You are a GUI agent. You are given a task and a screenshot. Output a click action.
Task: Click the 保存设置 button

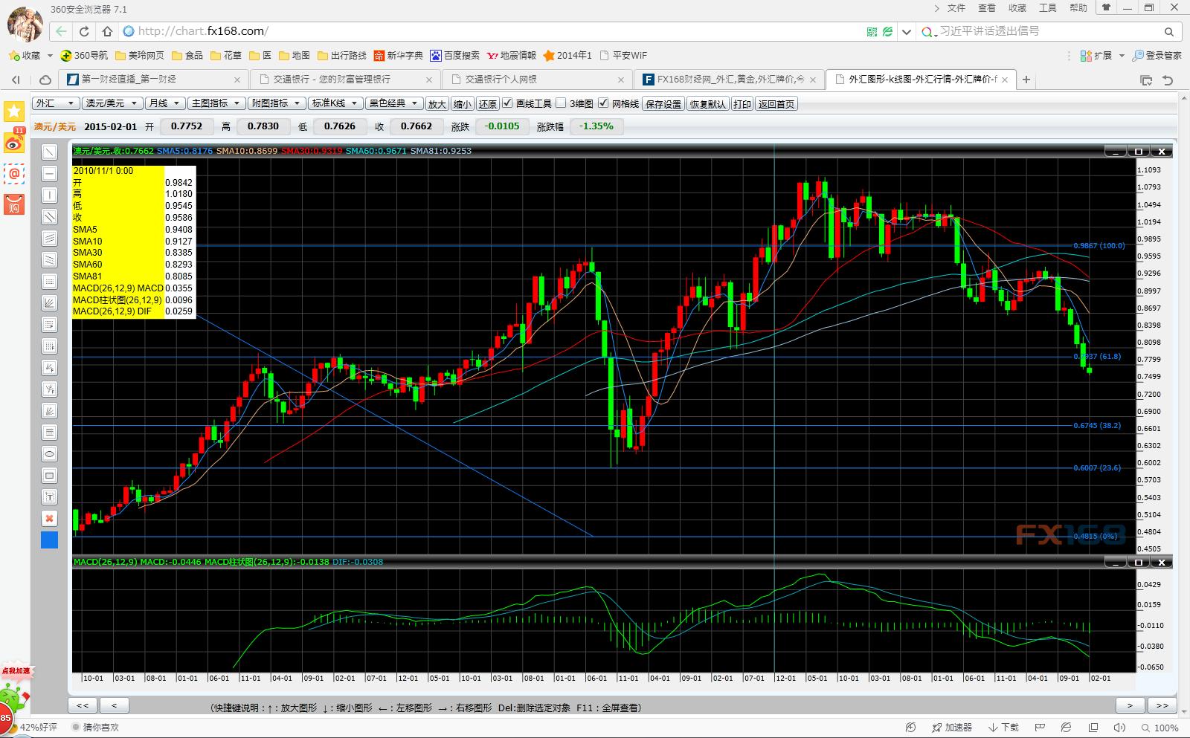(x=663, y=104)
